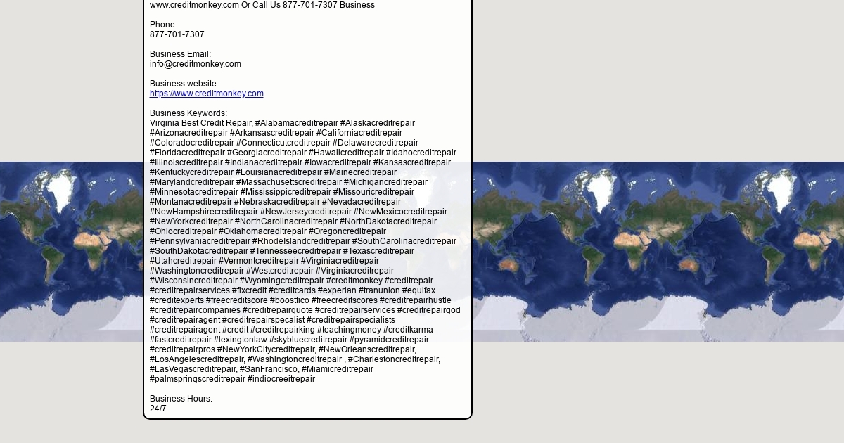Click the #experian keyword

(337, 290)
